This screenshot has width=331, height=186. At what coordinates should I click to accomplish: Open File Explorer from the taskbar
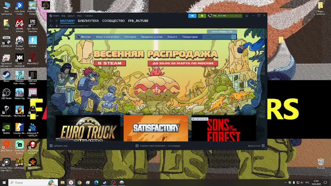(62, 182)
